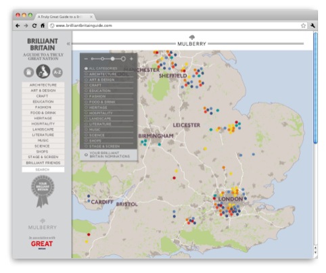The image size is (326, 273).
Task: Open Music in the sidebar menu
Action: [x=43, y=141]
